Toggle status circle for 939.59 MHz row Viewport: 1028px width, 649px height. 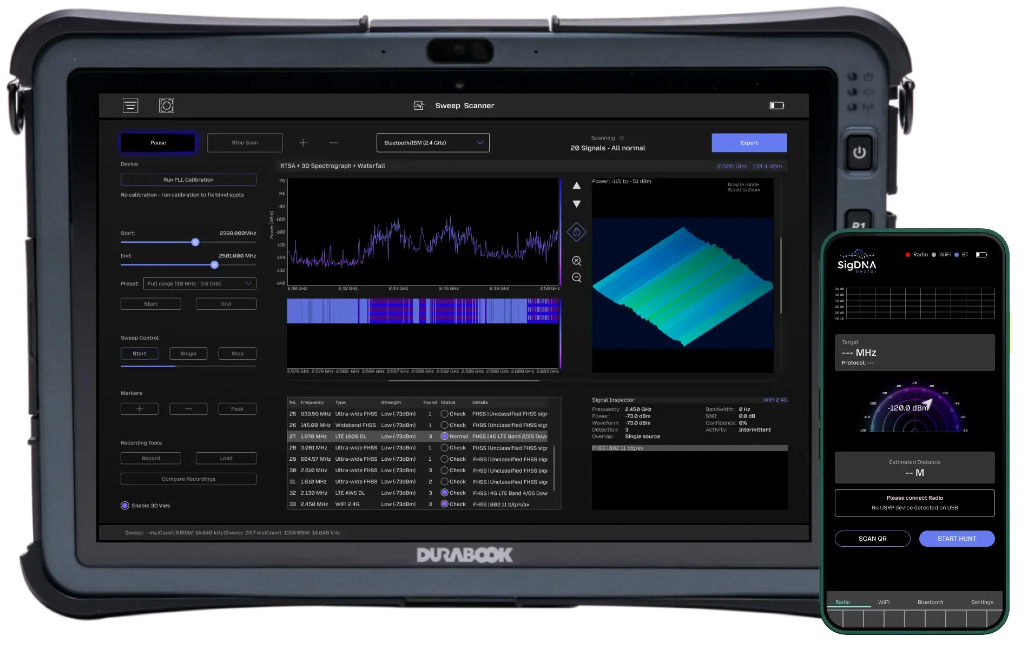(444, 414)
